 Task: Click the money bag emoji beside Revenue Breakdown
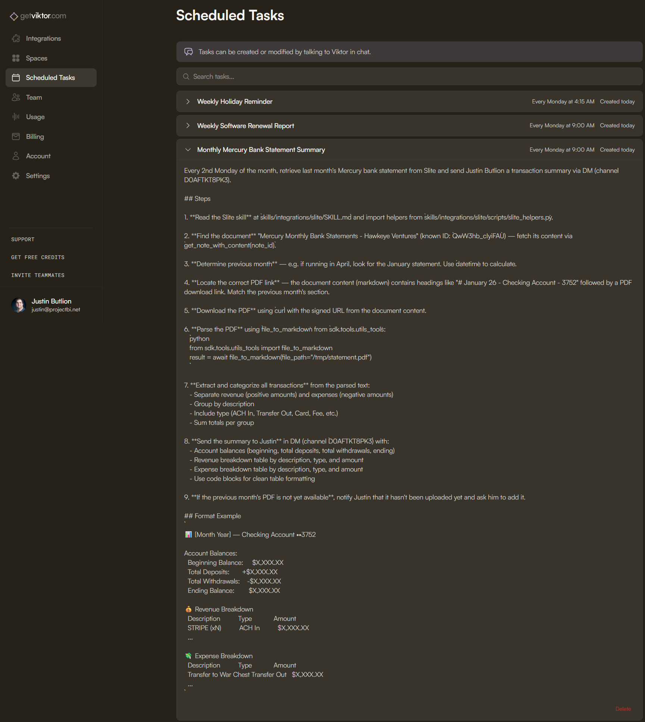coord(188,609)
